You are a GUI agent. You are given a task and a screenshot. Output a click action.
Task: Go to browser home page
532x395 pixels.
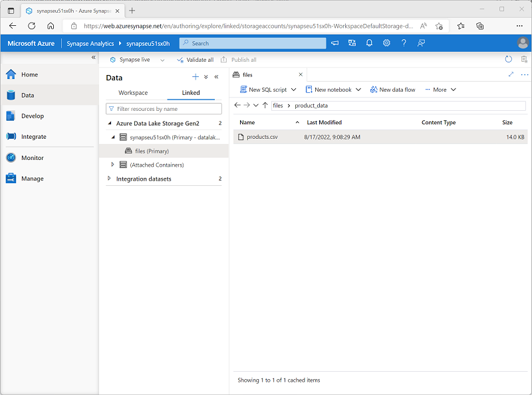51,26
